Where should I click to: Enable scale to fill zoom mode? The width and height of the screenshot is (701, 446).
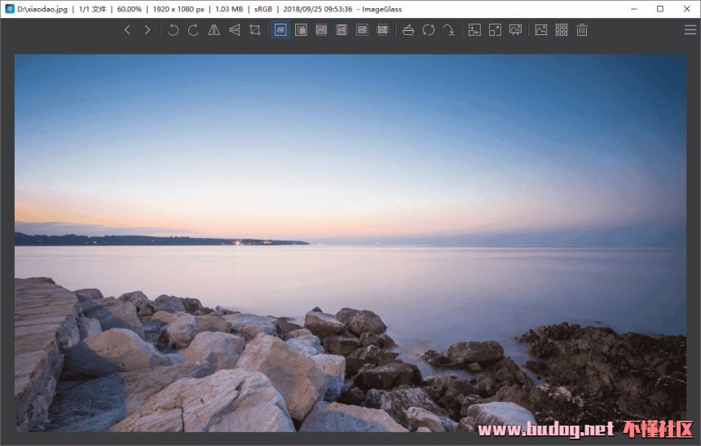coord(382,30)
